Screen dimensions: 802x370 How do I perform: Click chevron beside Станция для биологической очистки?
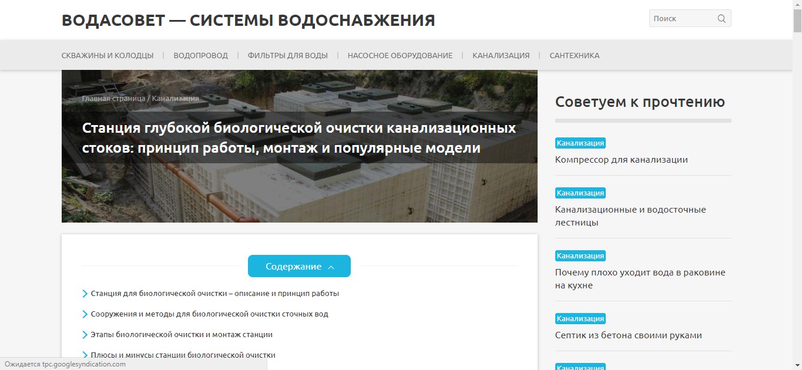85,294
